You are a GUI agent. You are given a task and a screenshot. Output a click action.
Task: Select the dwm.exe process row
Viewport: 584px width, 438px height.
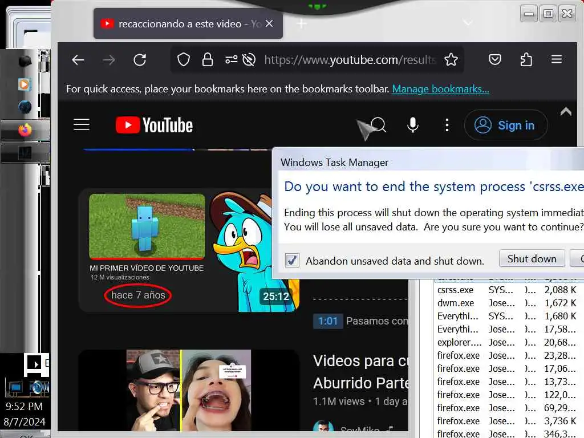506,303
